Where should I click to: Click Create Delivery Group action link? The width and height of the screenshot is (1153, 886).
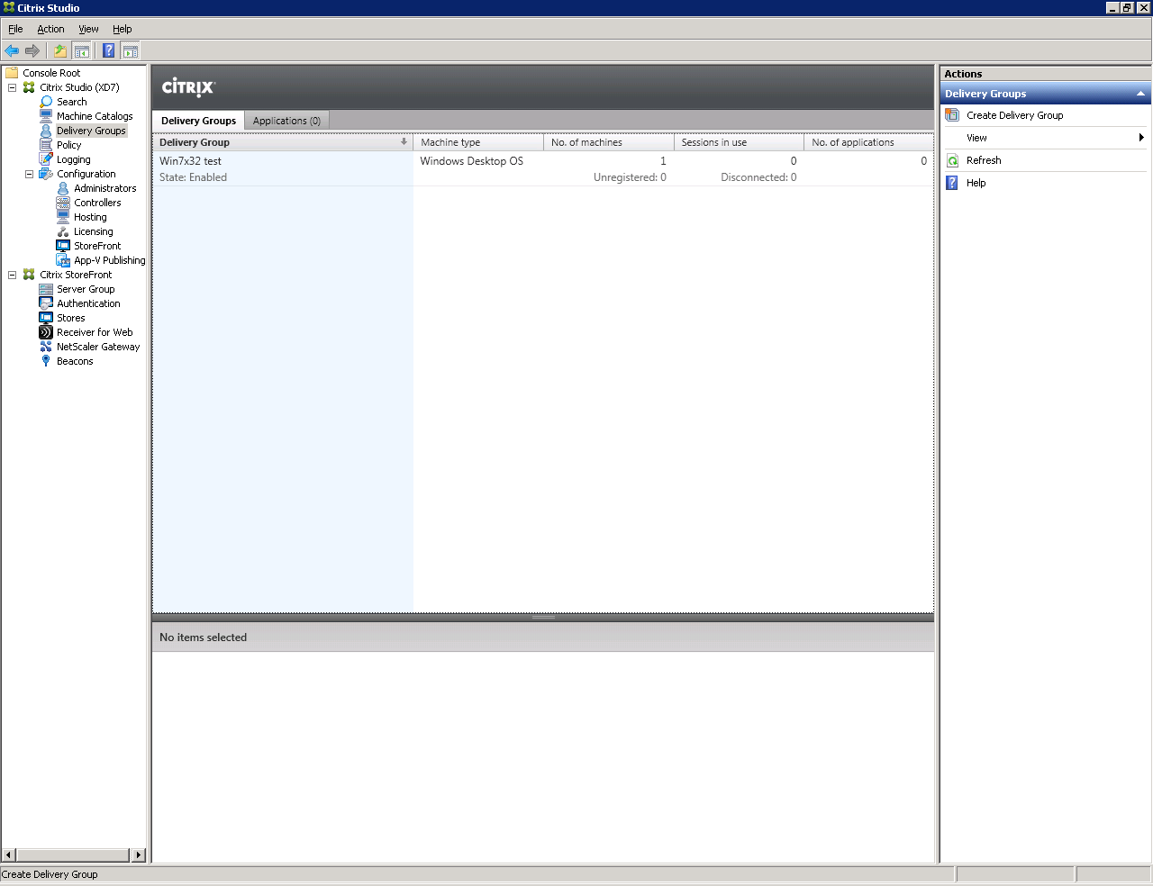point(1014,115)
